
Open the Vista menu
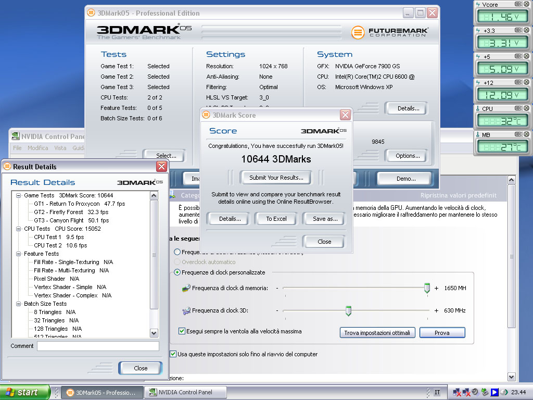tap(60, 148)
